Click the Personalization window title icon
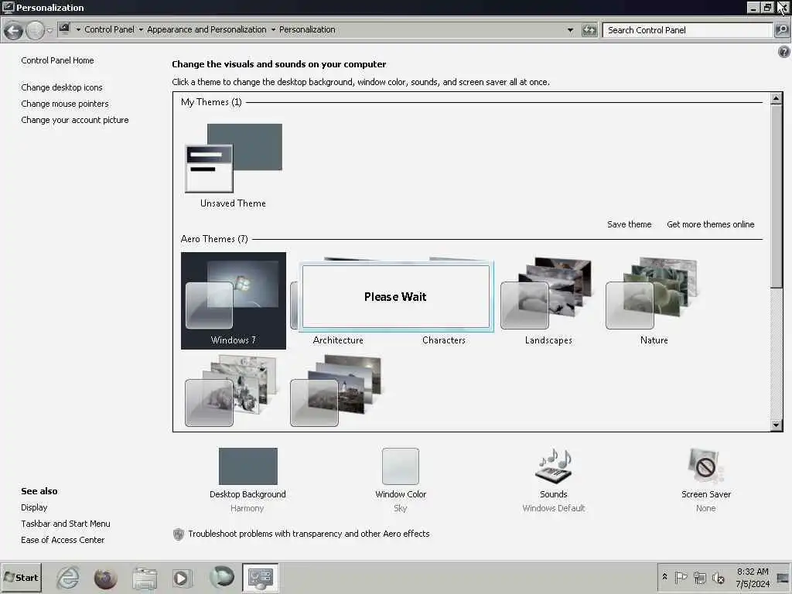792x594 pixels. point(8,8)
